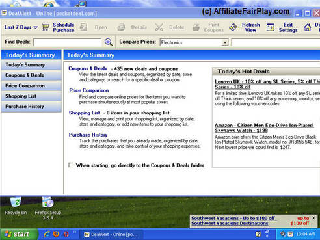Click the third quick launch icon
Image resolution: width=320 pixels, height=240 pixels.
tap(66, 234)
